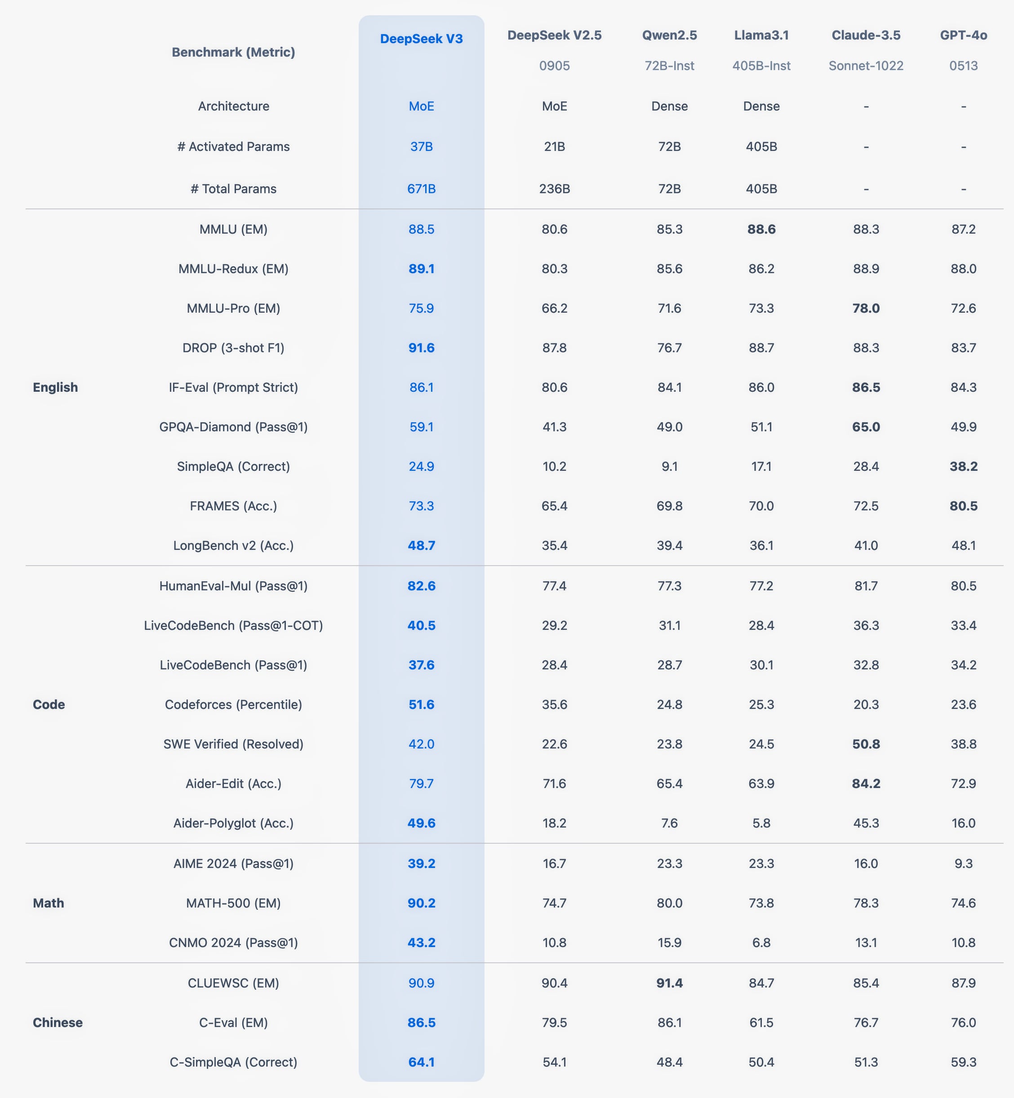Click the Chinese category label
This screenshot has height=1098, width=1014.
point(58,1023)
